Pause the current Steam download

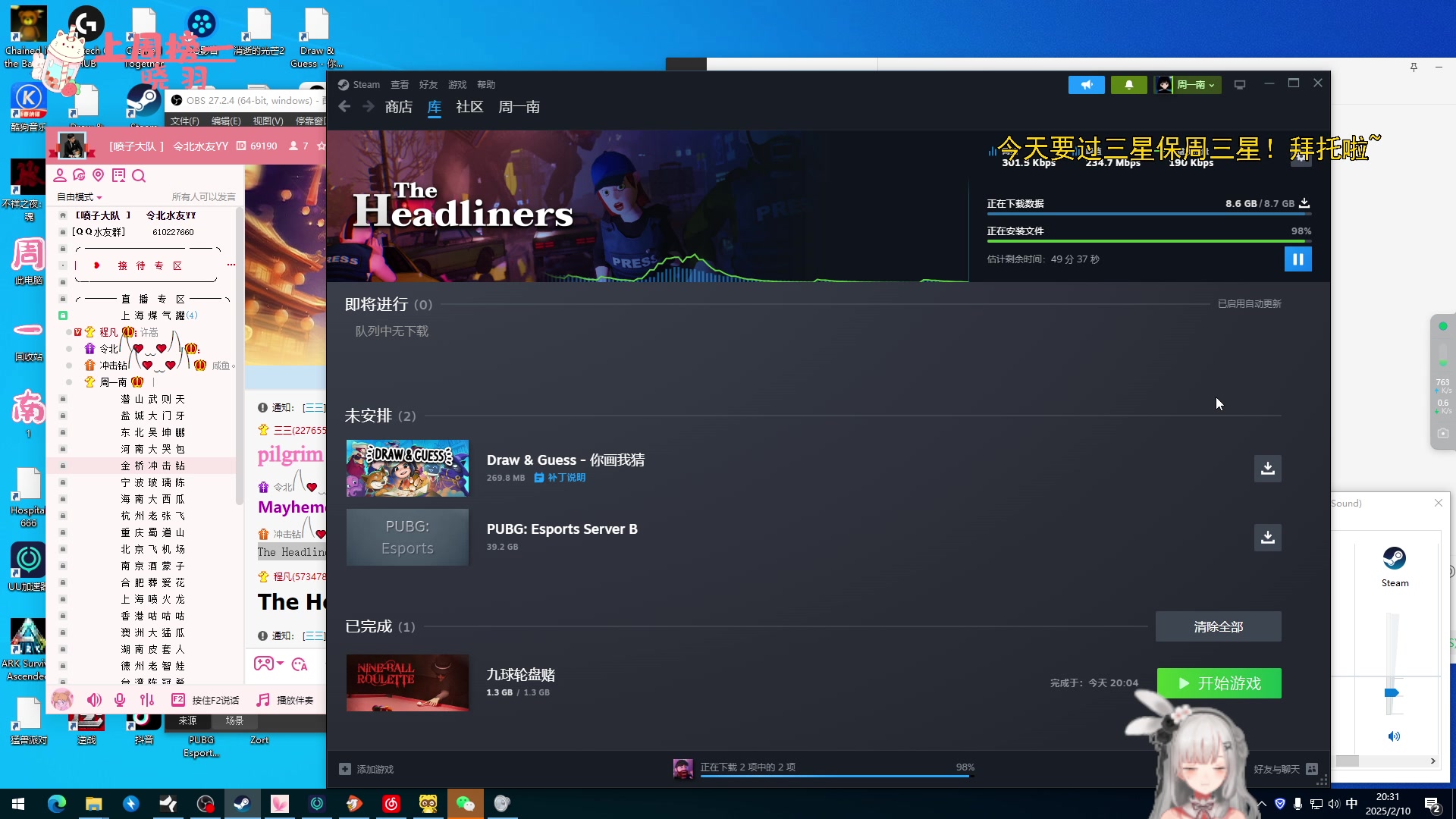[x=1298, y=259]
